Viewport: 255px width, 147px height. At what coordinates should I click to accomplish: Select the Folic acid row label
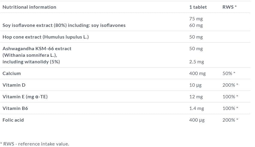pos(13,120)
